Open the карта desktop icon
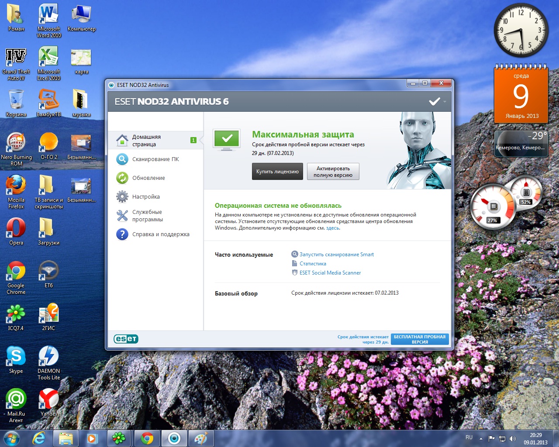 81,62
